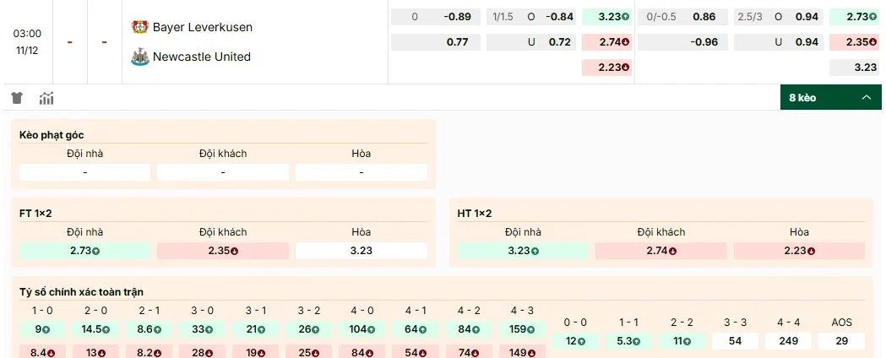Screen dimensions: 886x358
Task: Click Kèo phạt góc Hòa cell
Action: (361, 172)
